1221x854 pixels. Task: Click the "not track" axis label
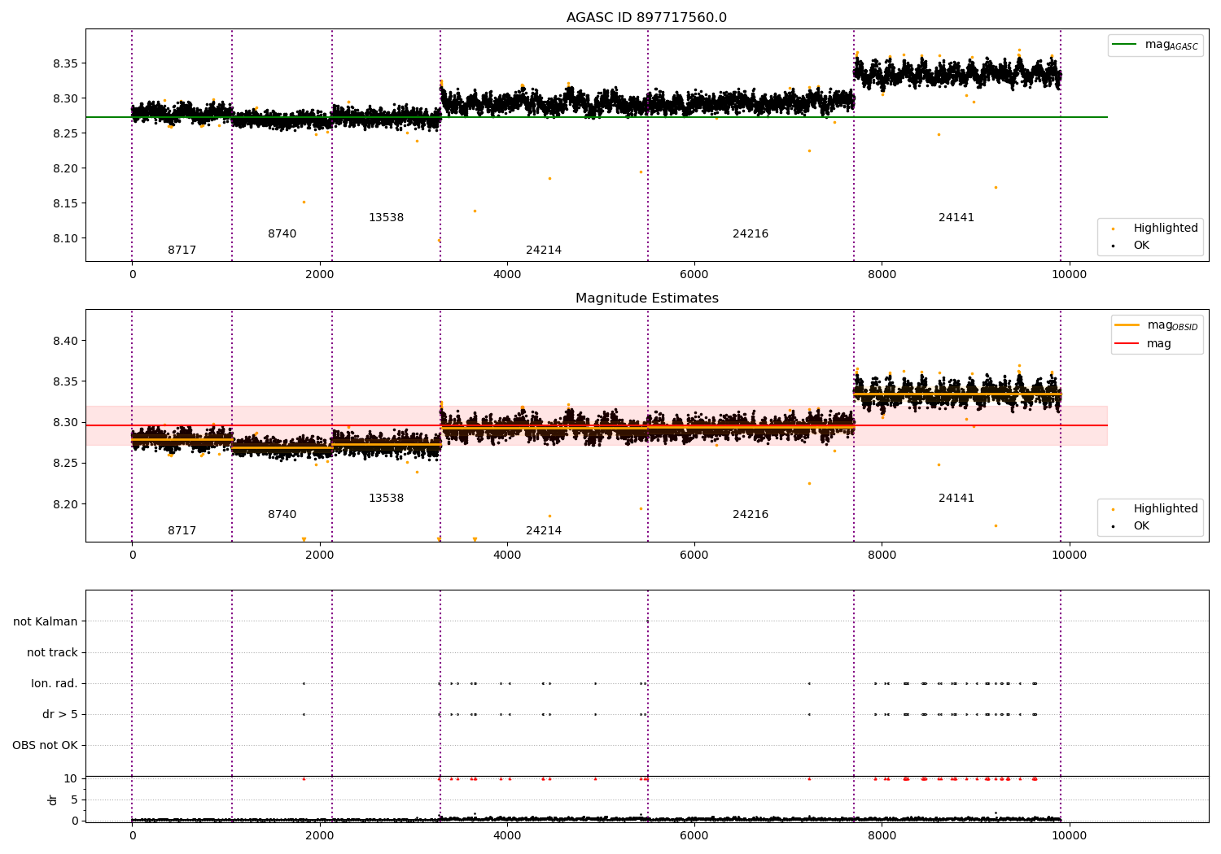tap(52, 652)
